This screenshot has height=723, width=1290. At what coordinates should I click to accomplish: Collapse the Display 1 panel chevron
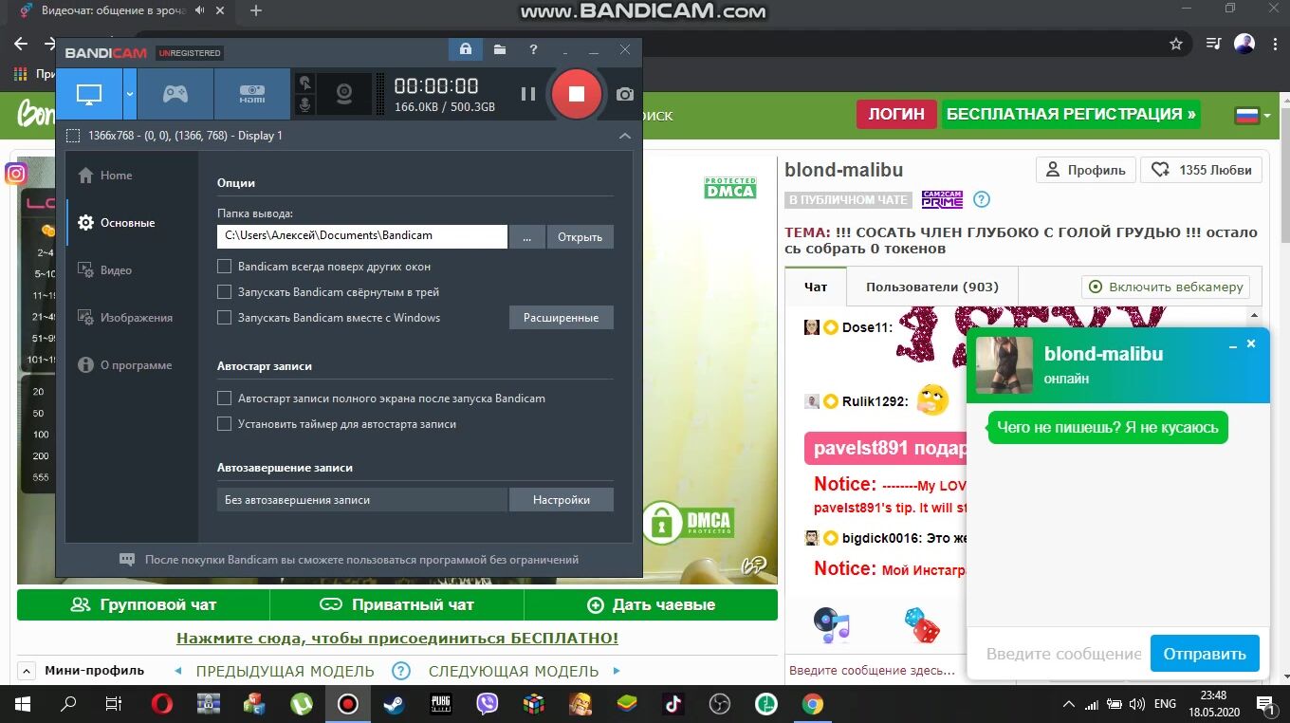[x=624, y=136]
